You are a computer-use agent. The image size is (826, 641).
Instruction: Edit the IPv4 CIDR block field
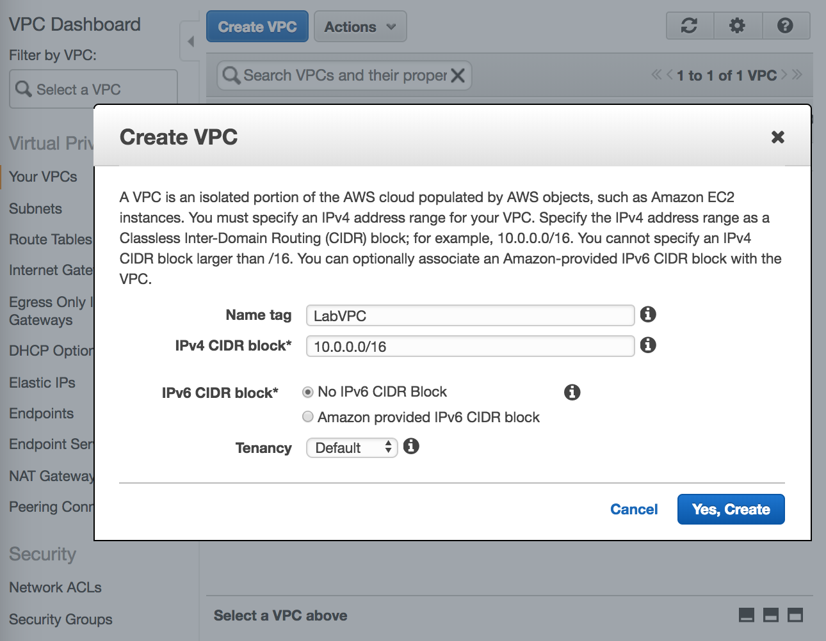pyautogui.click(x=470, y=346)
